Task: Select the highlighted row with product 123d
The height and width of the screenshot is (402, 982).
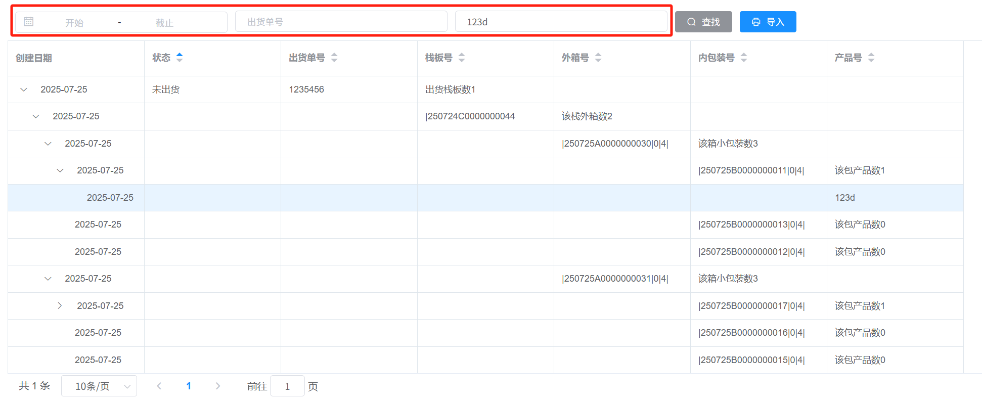Action: point(485,198)
